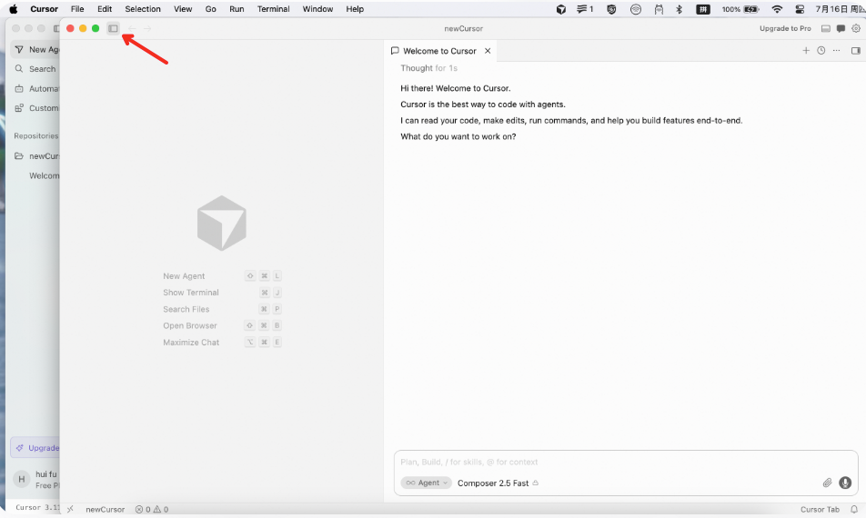The height and width of the screenshot is (518, 866).
Task: Click the Open Browser shortcut entry
Action: tap(222, 325)
